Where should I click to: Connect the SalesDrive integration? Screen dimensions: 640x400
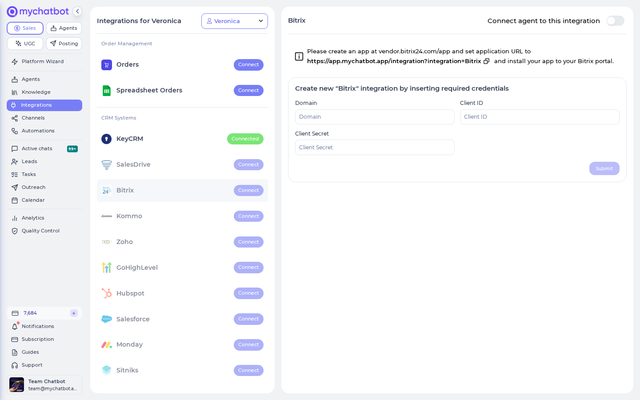[x=248, y=165]
